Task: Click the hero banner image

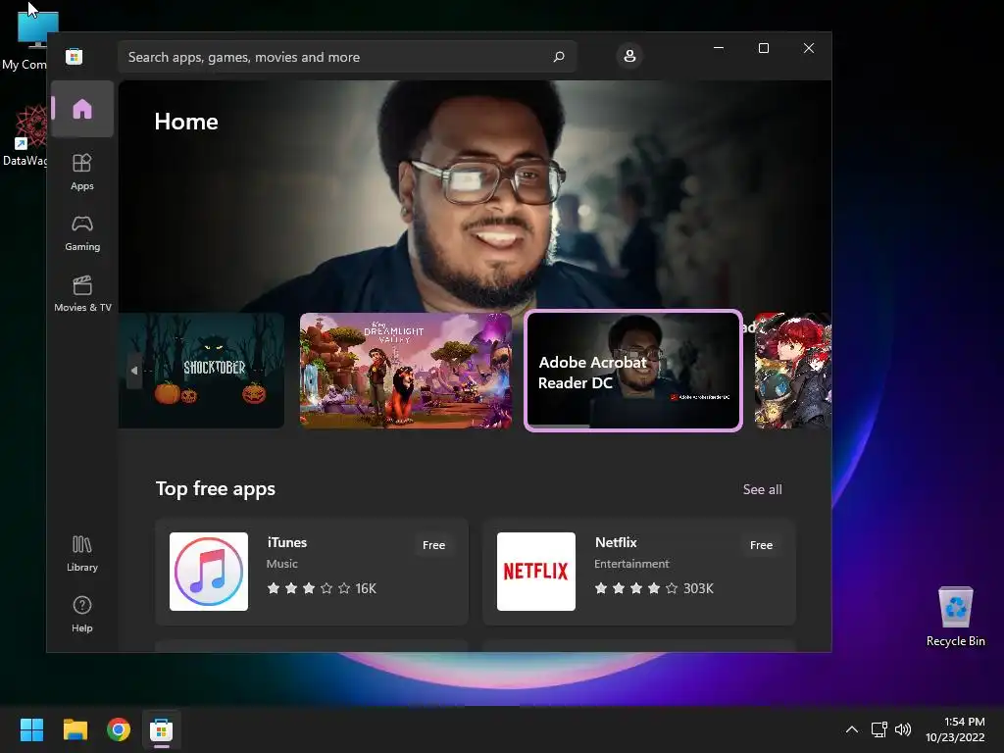Action: [x=476, y=196]
